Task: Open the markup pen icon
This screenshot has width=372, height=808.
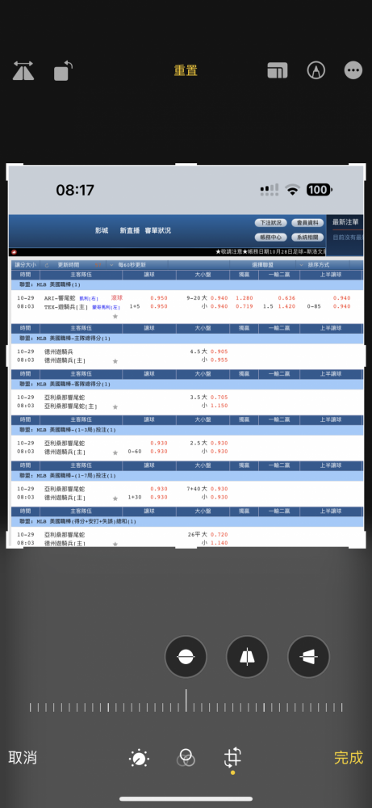Action: tap(316, 70)
